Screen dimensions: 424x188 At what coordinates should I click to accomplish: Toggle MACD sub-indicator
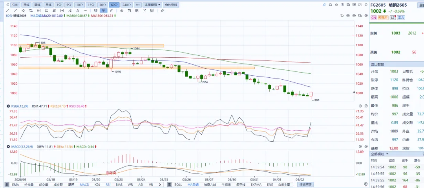[x=85, y=184]
